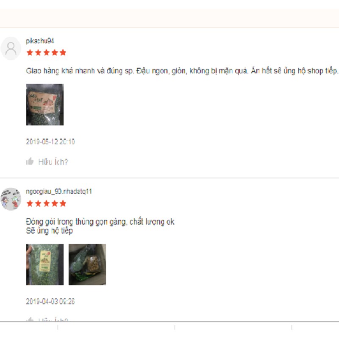Open pikachu94's green peas package photo
339x339 pixels.
[x=45, y=105]
